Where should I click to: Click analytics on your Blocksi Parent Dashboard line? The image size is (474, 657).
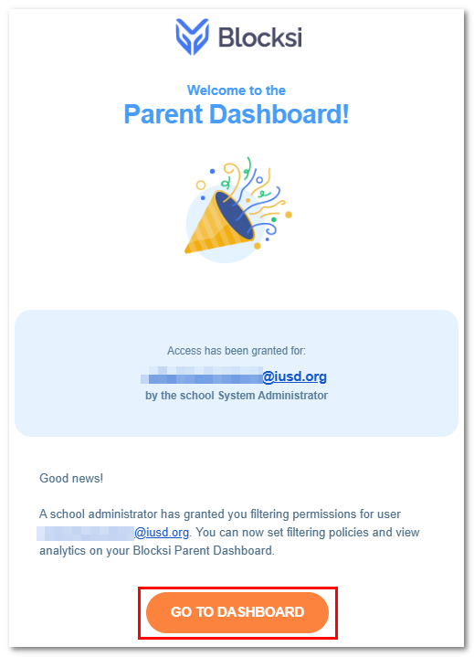pos(157,550)
